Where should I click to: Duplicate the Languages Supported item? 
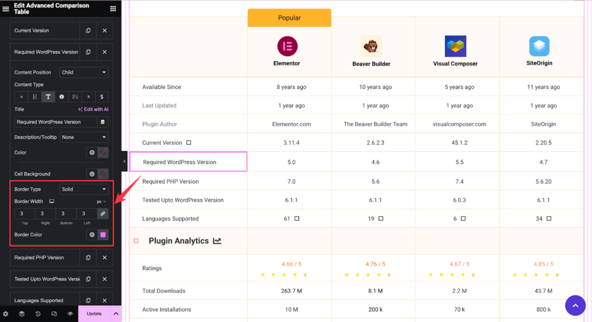coord(88,301)
